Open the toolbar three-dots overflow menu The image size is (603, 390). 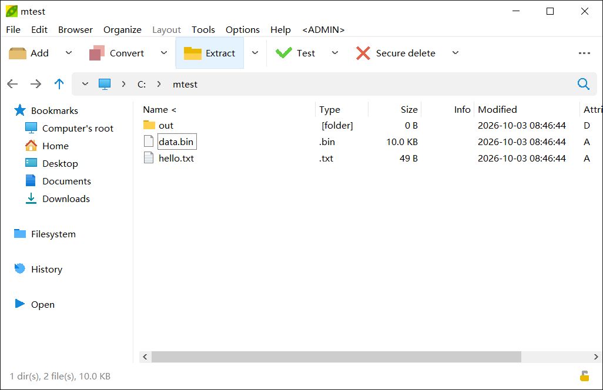tap(584, 53)
